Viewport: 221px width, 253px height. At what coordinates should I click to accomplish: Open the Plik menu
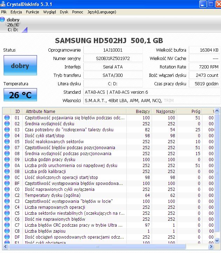(x=4, y=12)
